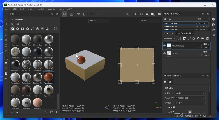Open Shader settings sphere icon on right dock

click(x=213, y=24)
